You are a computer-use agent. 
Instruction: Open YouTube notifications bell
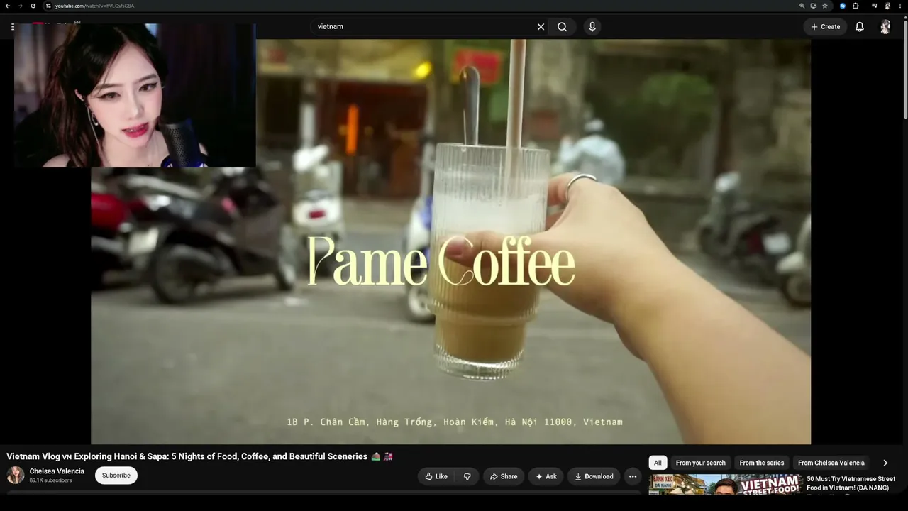[x=860, y=26]
